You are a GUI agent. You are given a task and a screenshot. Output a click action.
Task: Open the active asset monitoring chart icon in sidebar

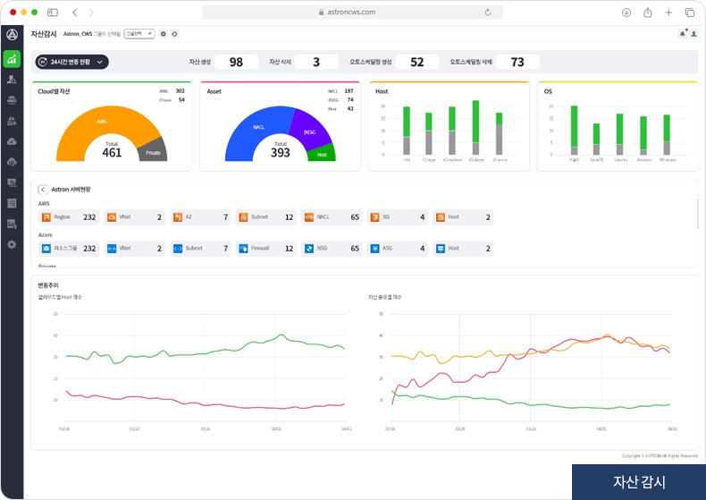tap(12, 59)
